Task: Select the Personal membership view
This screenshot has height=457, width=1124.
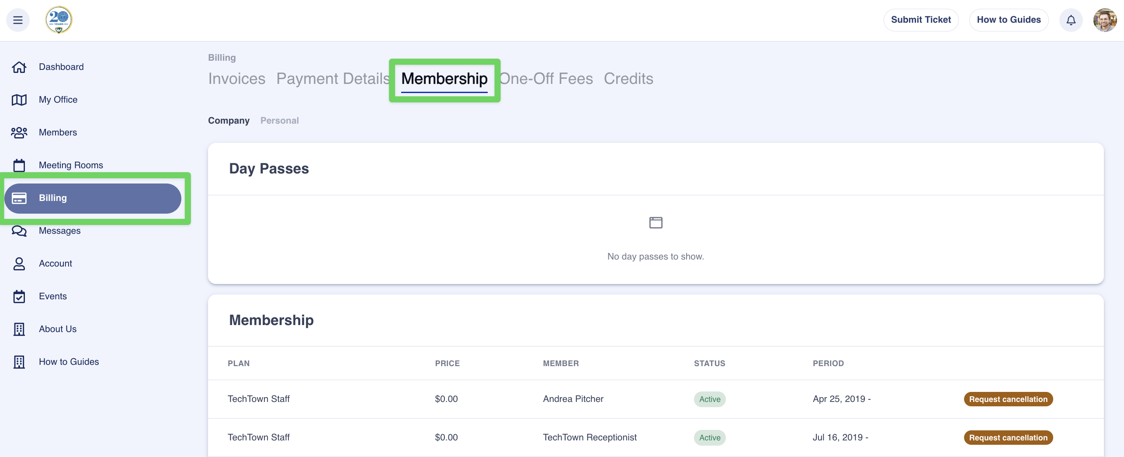Action: pos(279,121)
